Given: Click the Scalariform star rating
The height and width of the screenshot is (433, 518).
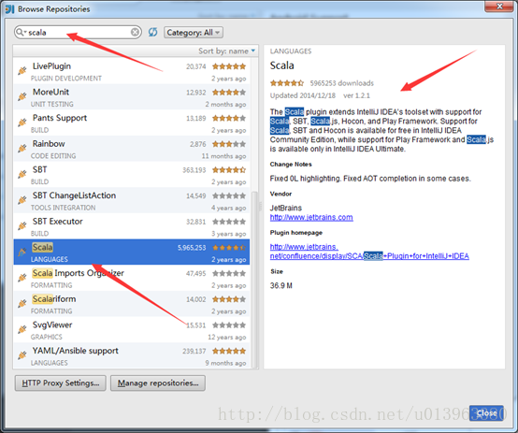Looking at the screenshot, I should [229, 299].
